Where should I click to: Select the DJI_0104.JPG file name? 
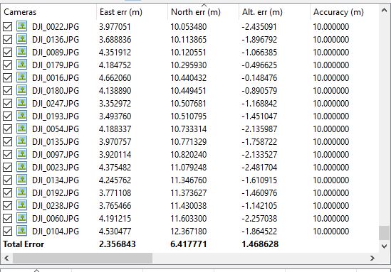pyautogui.click(x=56, y=232)
